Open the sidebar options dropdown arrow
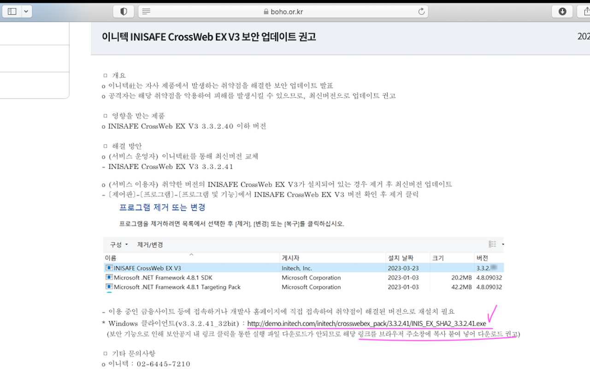Screen dimensions: 590x369 click(26, 12)
